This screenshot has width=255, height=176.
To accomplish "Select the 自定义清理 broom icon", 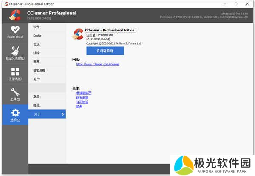I will (x=15, y=50).
